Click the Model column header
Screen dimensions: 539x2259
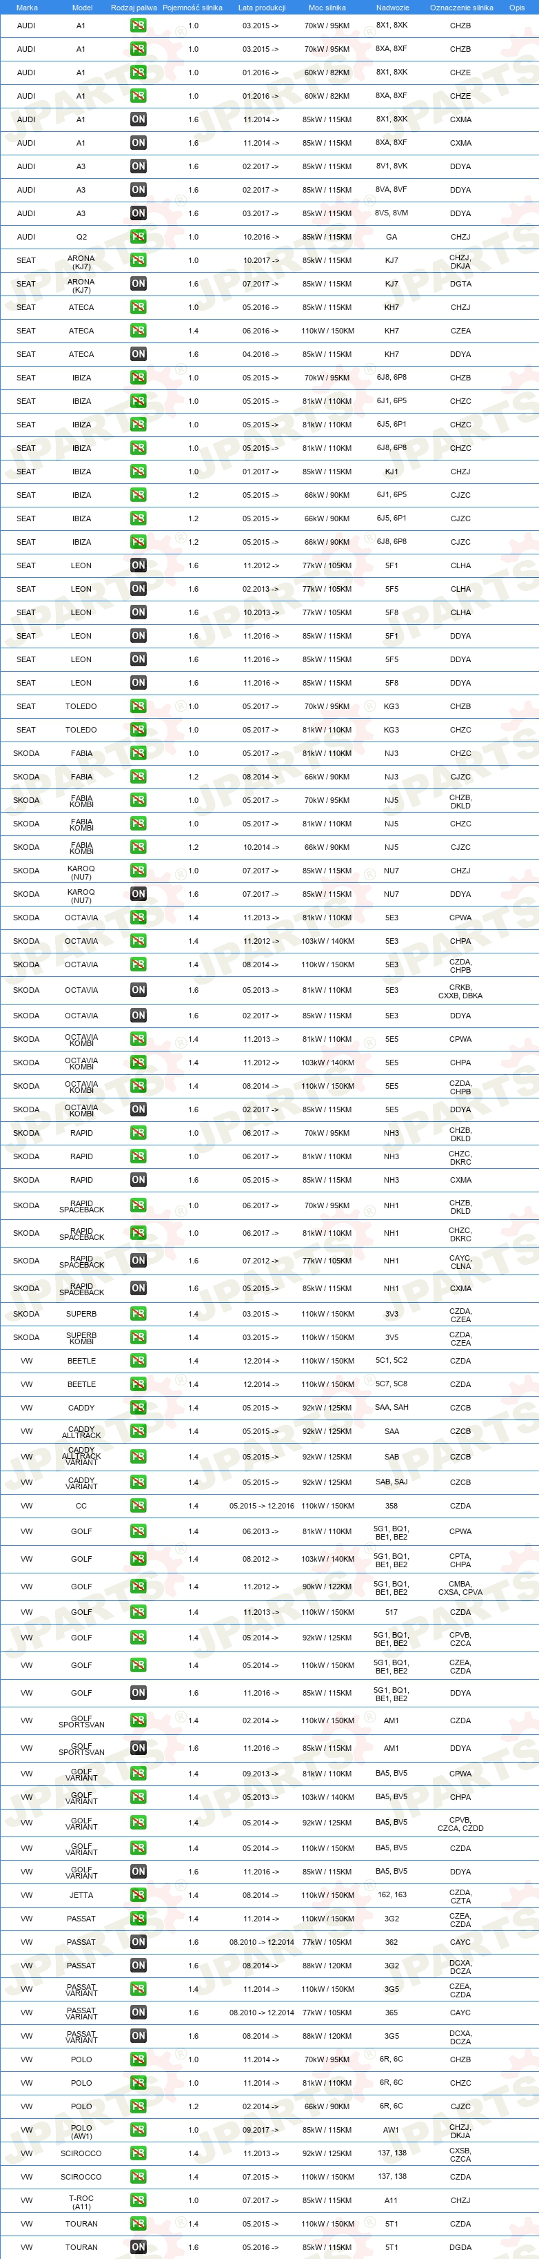[81, 7]
